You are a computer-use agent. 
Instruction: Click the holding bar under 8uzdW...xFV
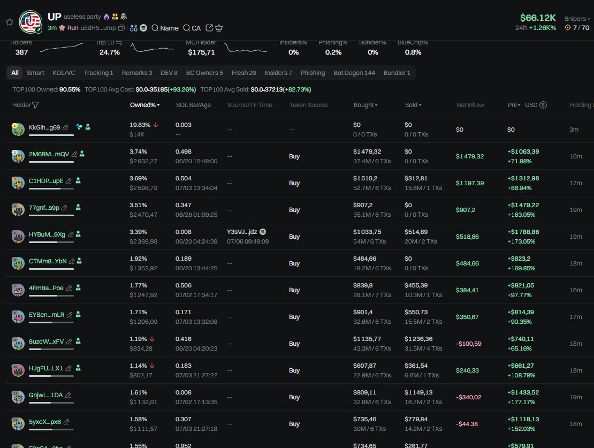click(x=51, y=349)
